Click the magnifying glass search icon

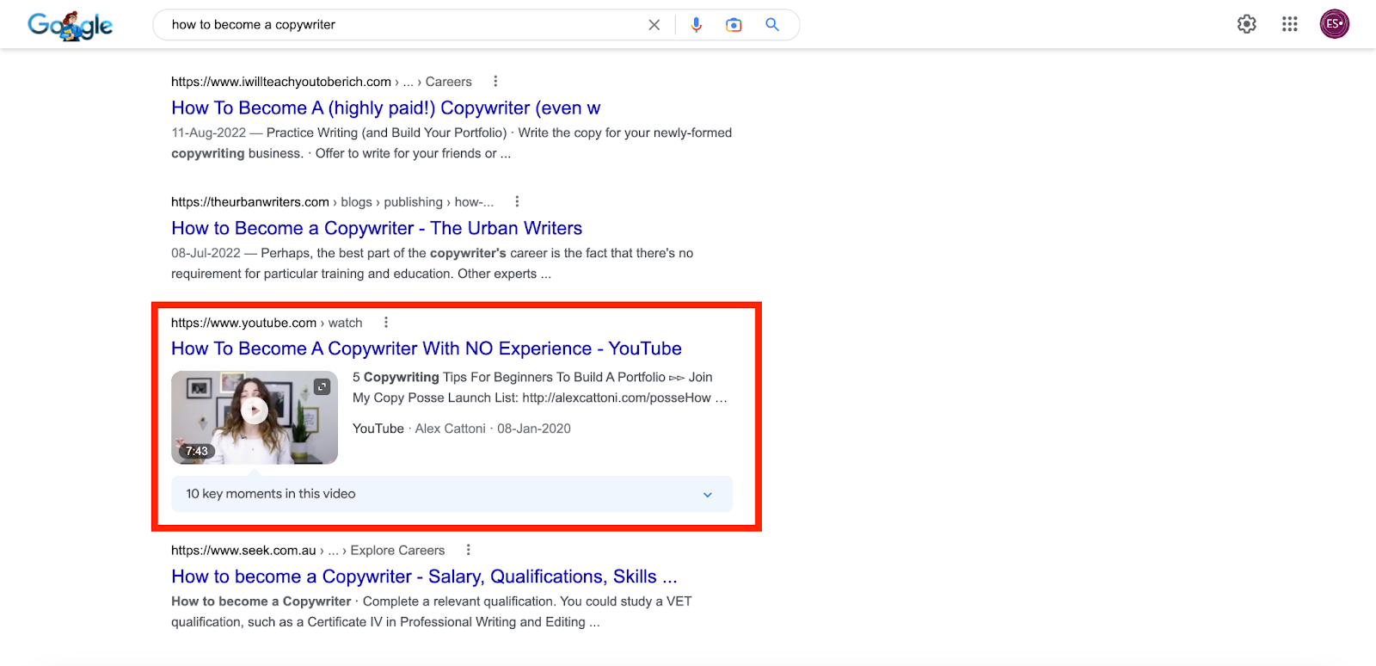[772, 25]
